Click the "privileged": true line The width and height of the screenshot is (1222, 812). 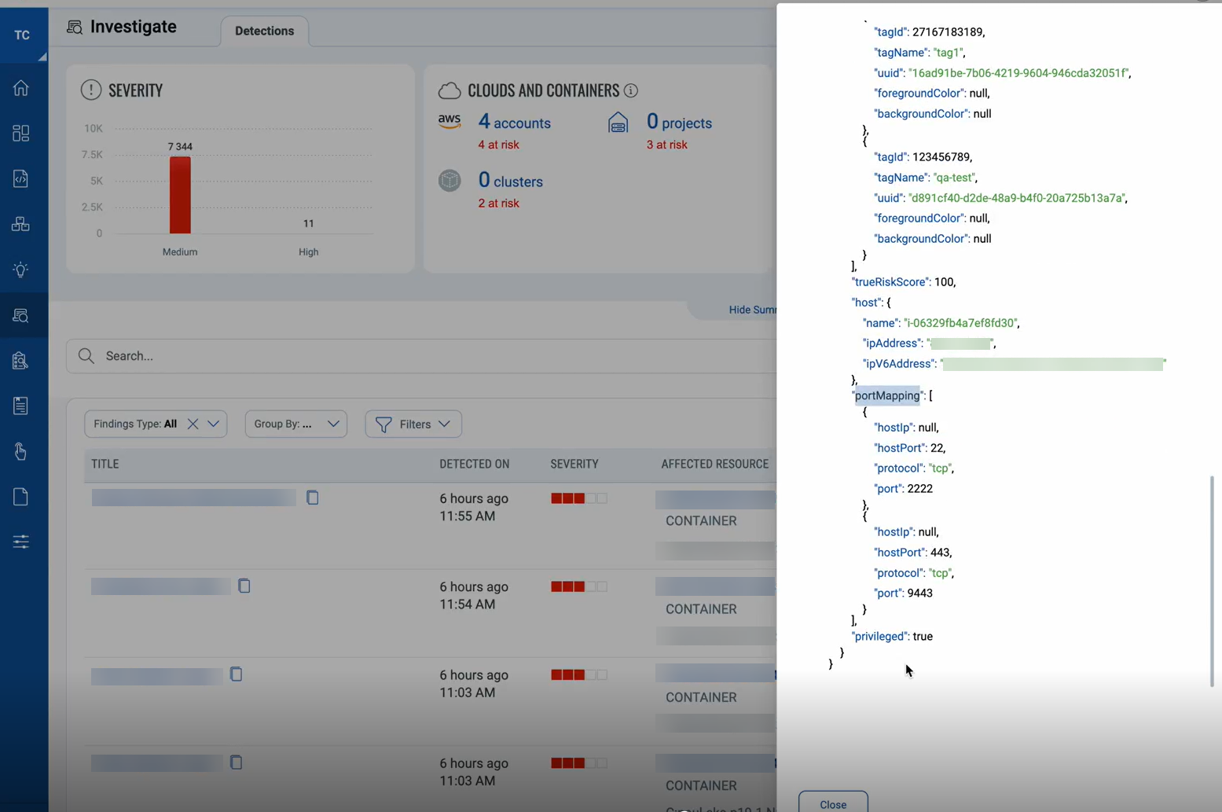coord(892,637)
